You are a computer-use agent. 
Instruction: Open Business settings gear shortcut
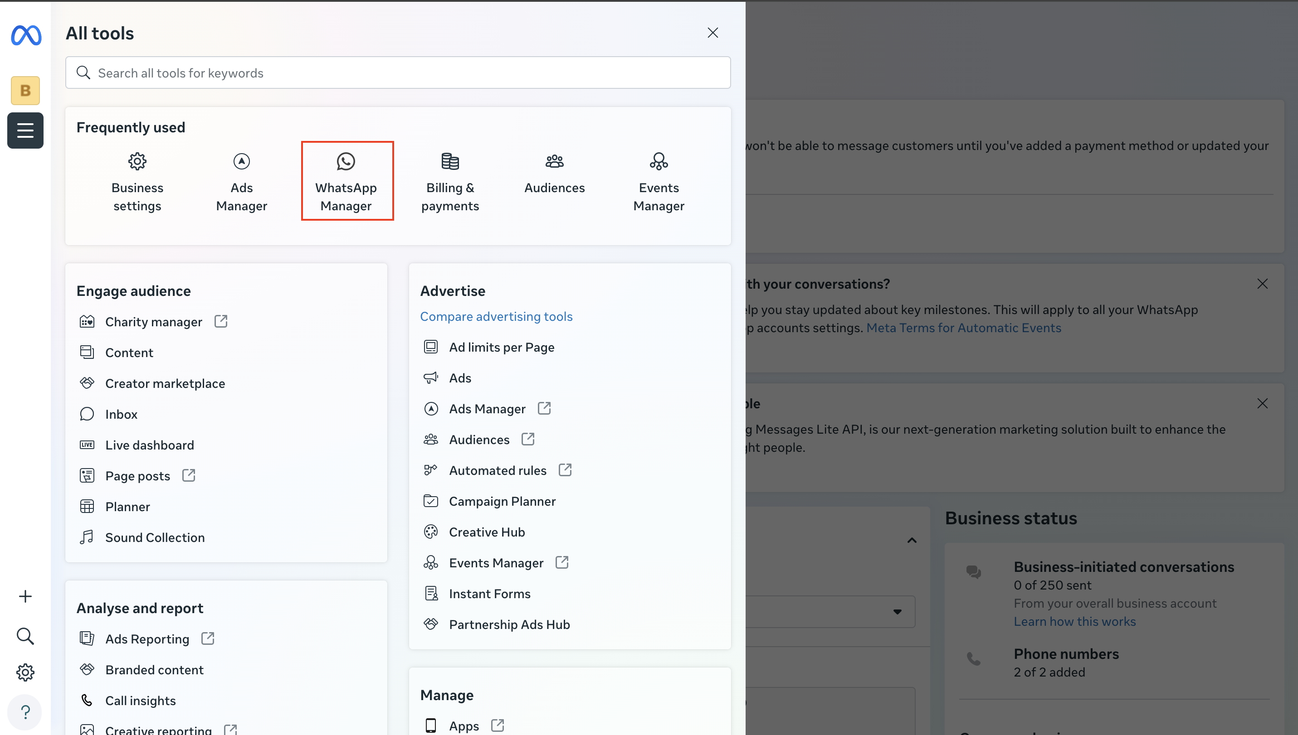[137, 181]
